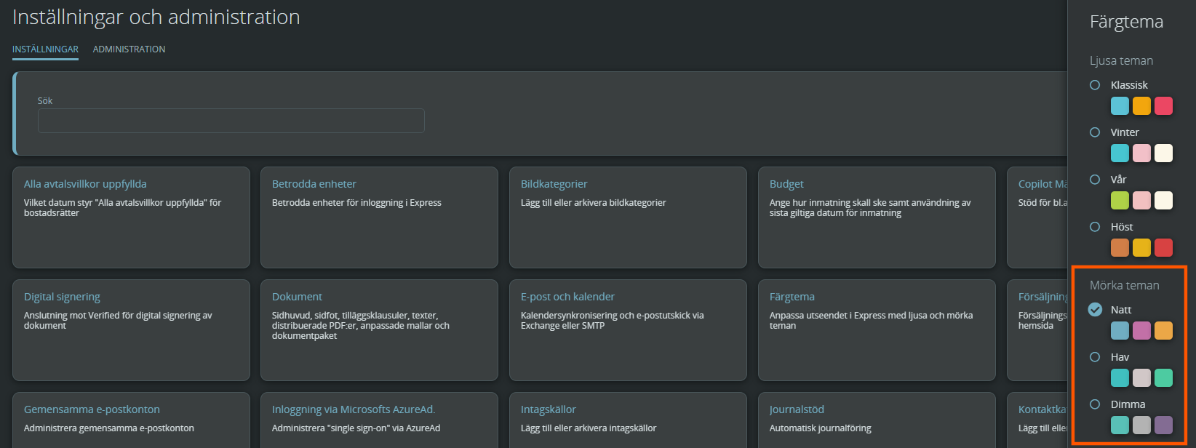Open the Alla avtalsvillkor uppfyllda setting
1196x448 pixels.
click(131, 217)
